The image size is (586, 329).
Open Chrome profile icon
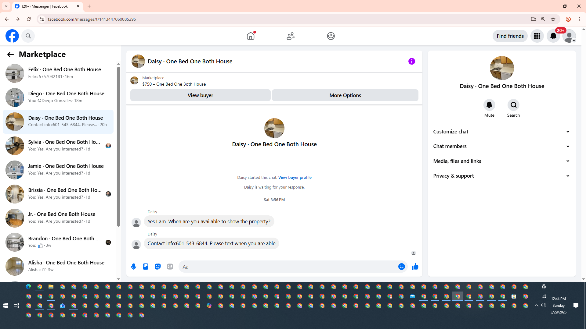point(568,19)
